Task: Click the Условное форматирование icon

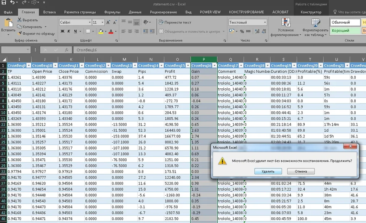Action: (x=286, y=23)
